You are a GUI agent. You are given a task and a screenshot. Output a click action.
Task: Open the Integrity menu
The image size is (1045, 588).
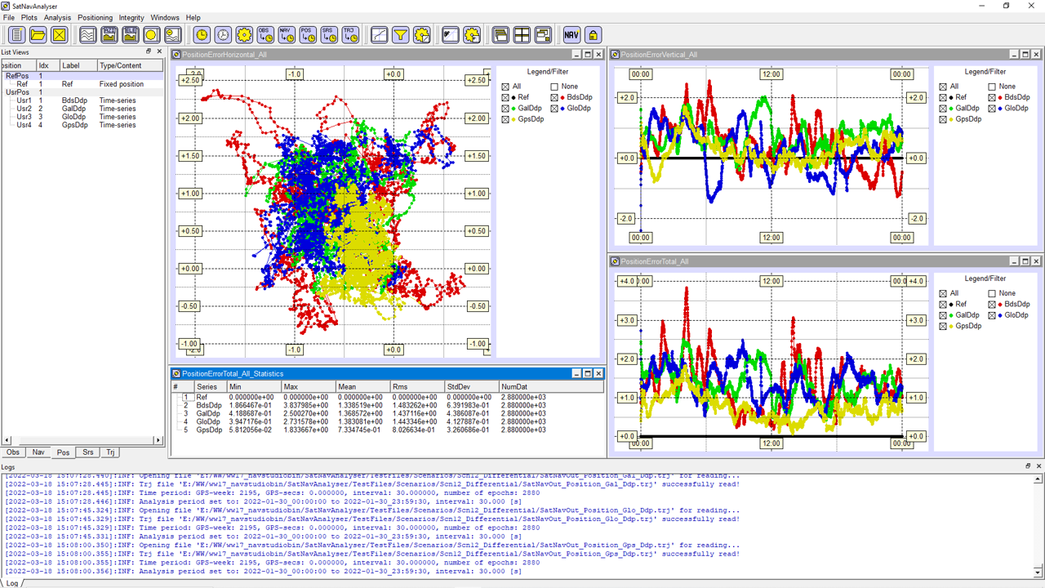[131, 17]
